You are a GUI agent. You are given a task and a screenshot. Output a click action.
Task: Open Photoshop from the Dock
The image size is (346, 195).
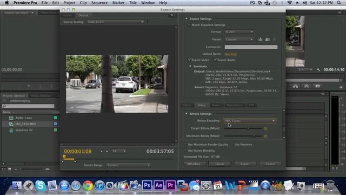[x=147, y=185]
